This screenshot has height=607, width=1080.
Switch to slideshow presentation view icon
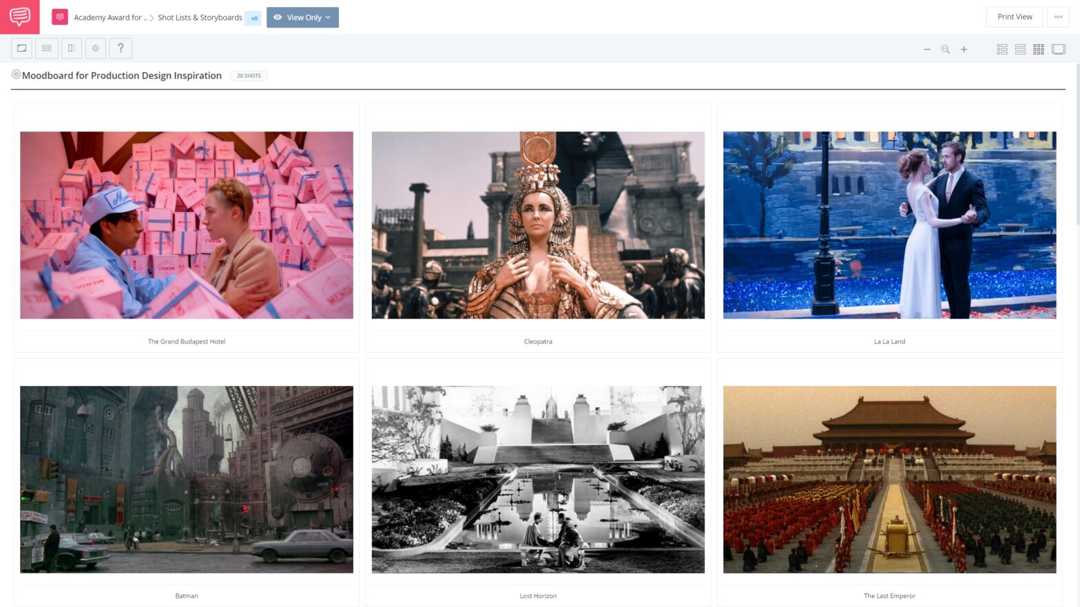coord(1059,50)
